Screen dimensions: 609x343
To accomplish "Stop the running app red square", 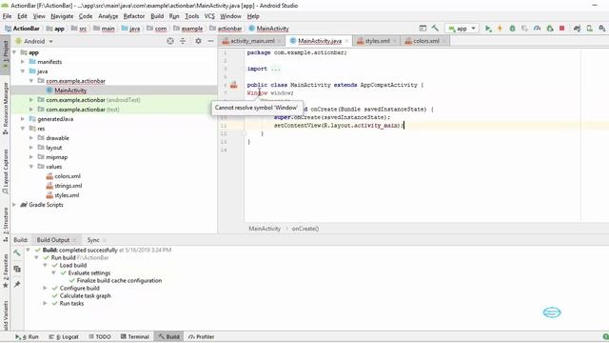I will tap(561, 29).
